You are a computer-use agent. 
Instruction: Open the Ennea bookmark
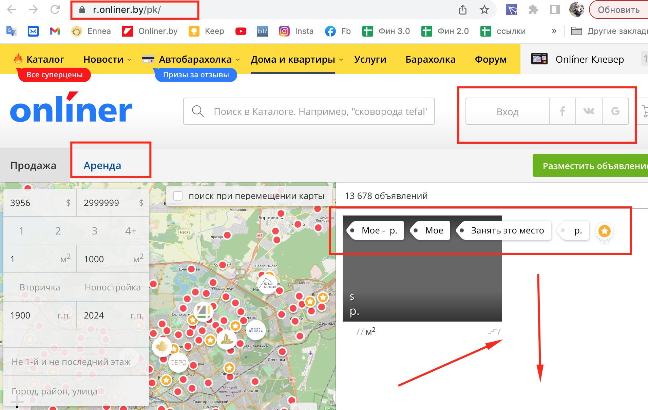pyautogui.click(x=91, y=31)
